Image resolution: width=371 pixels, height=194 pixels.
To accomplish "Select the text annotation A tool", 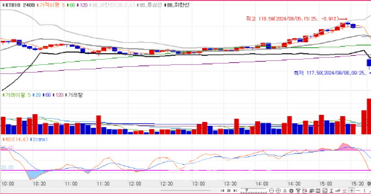I will 285,191.
